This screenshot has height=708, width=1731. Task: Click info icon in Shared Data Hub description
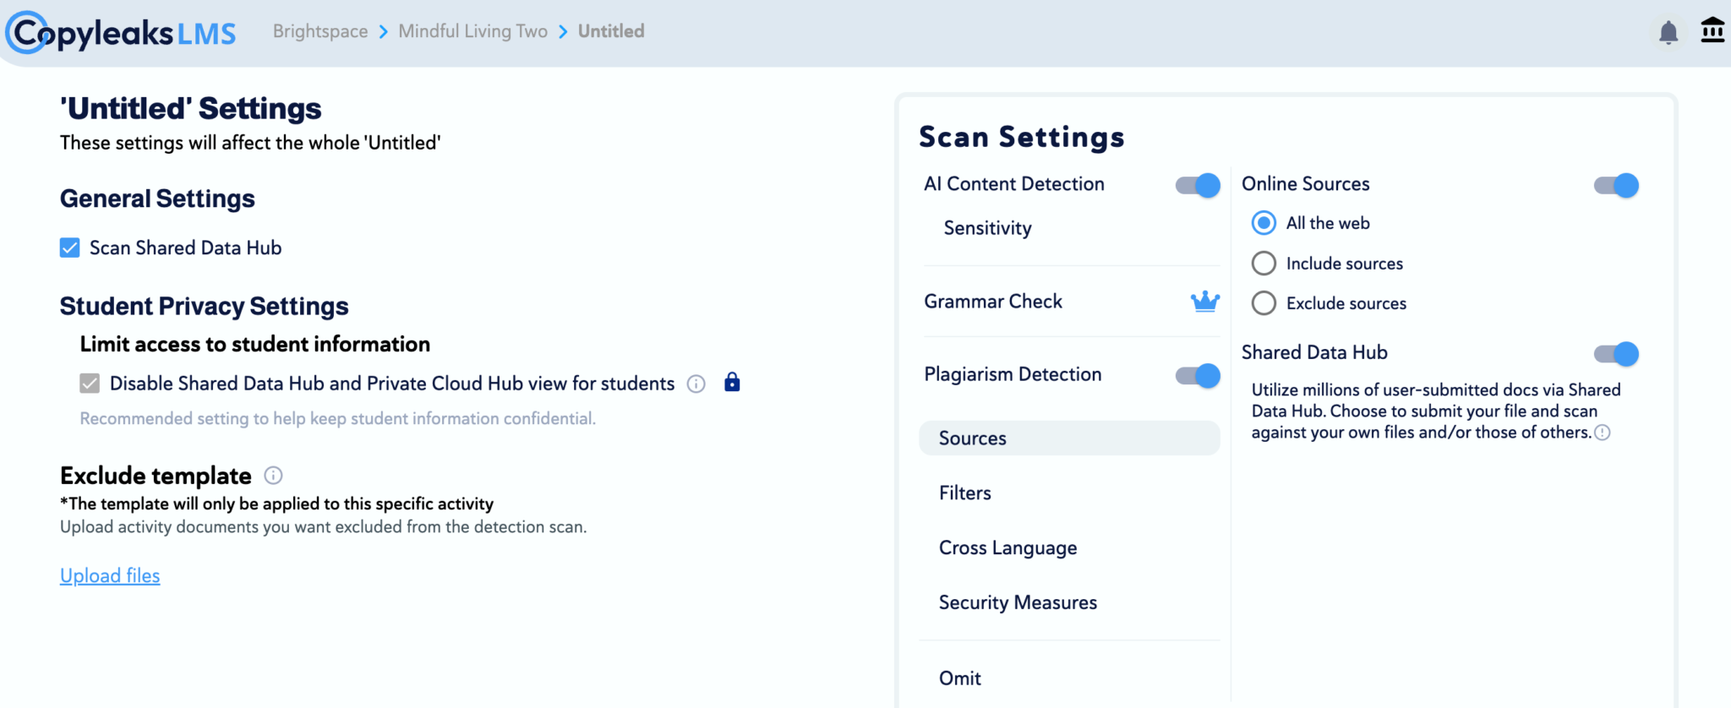1602,433
